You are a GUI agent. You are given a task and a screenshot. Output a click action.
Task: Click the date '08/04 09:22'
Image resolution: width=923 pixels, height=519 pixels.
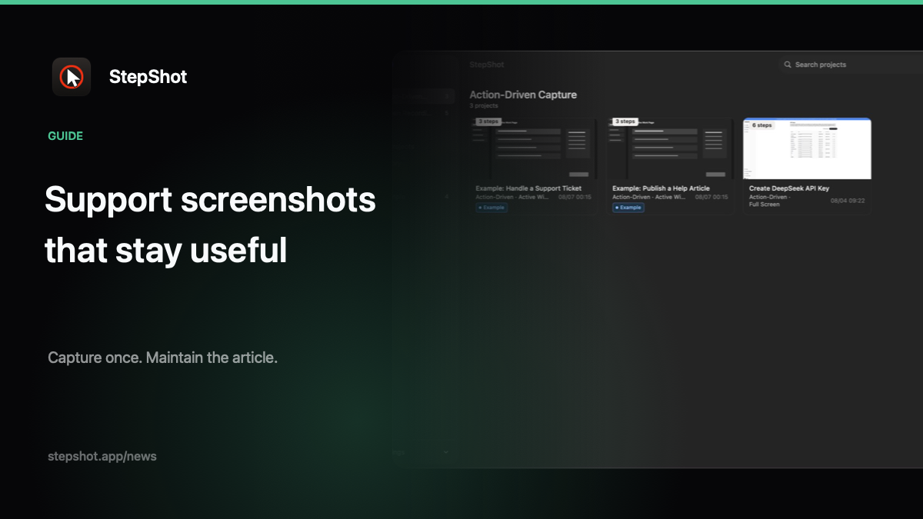click(848, 201)
